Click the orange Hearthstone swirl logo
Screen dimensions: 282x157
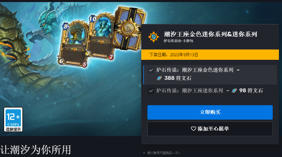tap(153, 37)
